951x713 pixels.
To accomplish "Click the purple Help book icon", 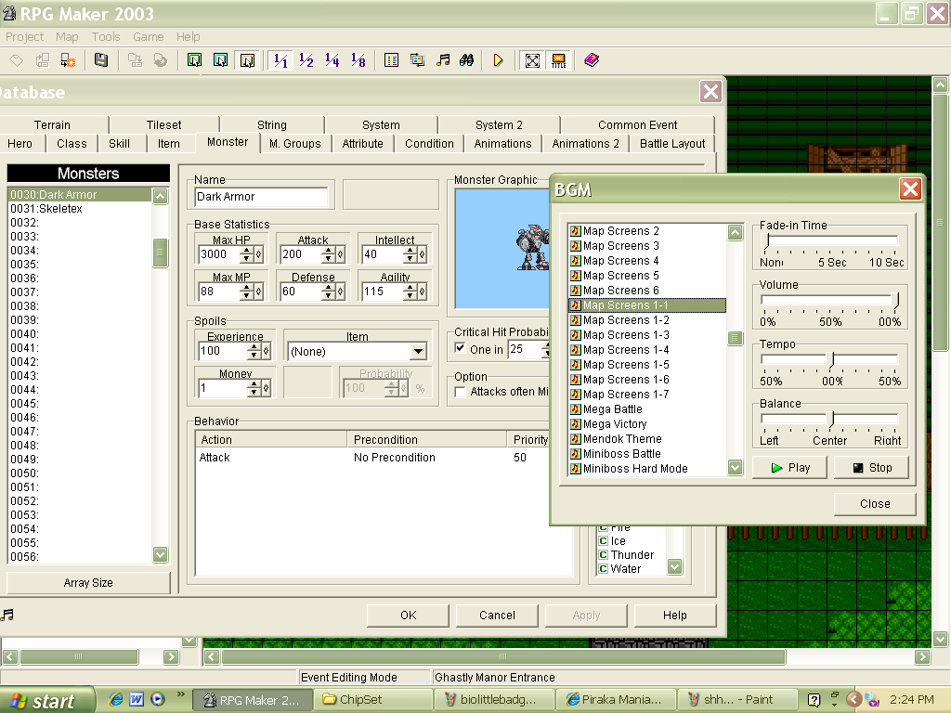I will [592, 60].
